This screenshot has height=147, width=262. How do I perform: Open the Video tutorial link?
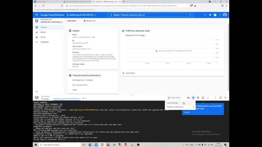pyautogui.click(x=75, y=90)
